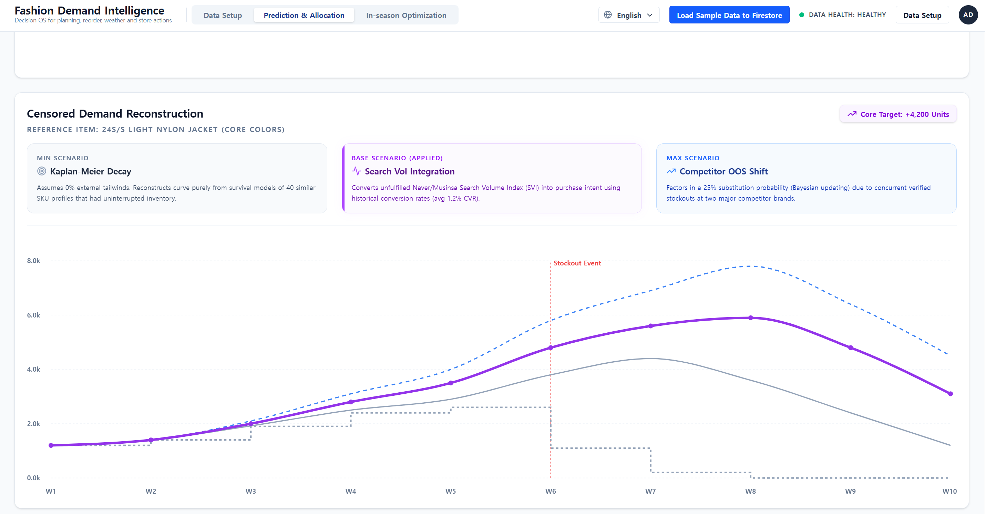Click the MIN SCENARIO label
Image resolution: width=985 pixels, height=514 pixels.
(x=63, y=158)
